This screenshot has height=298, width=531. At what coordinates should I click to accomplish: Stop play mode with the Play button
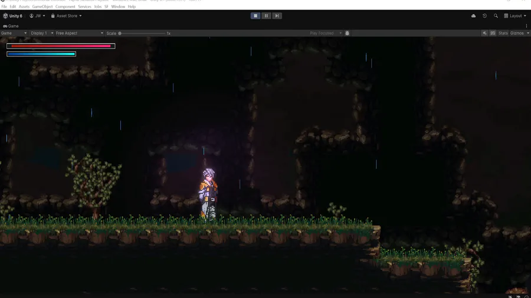click(255, 16)
